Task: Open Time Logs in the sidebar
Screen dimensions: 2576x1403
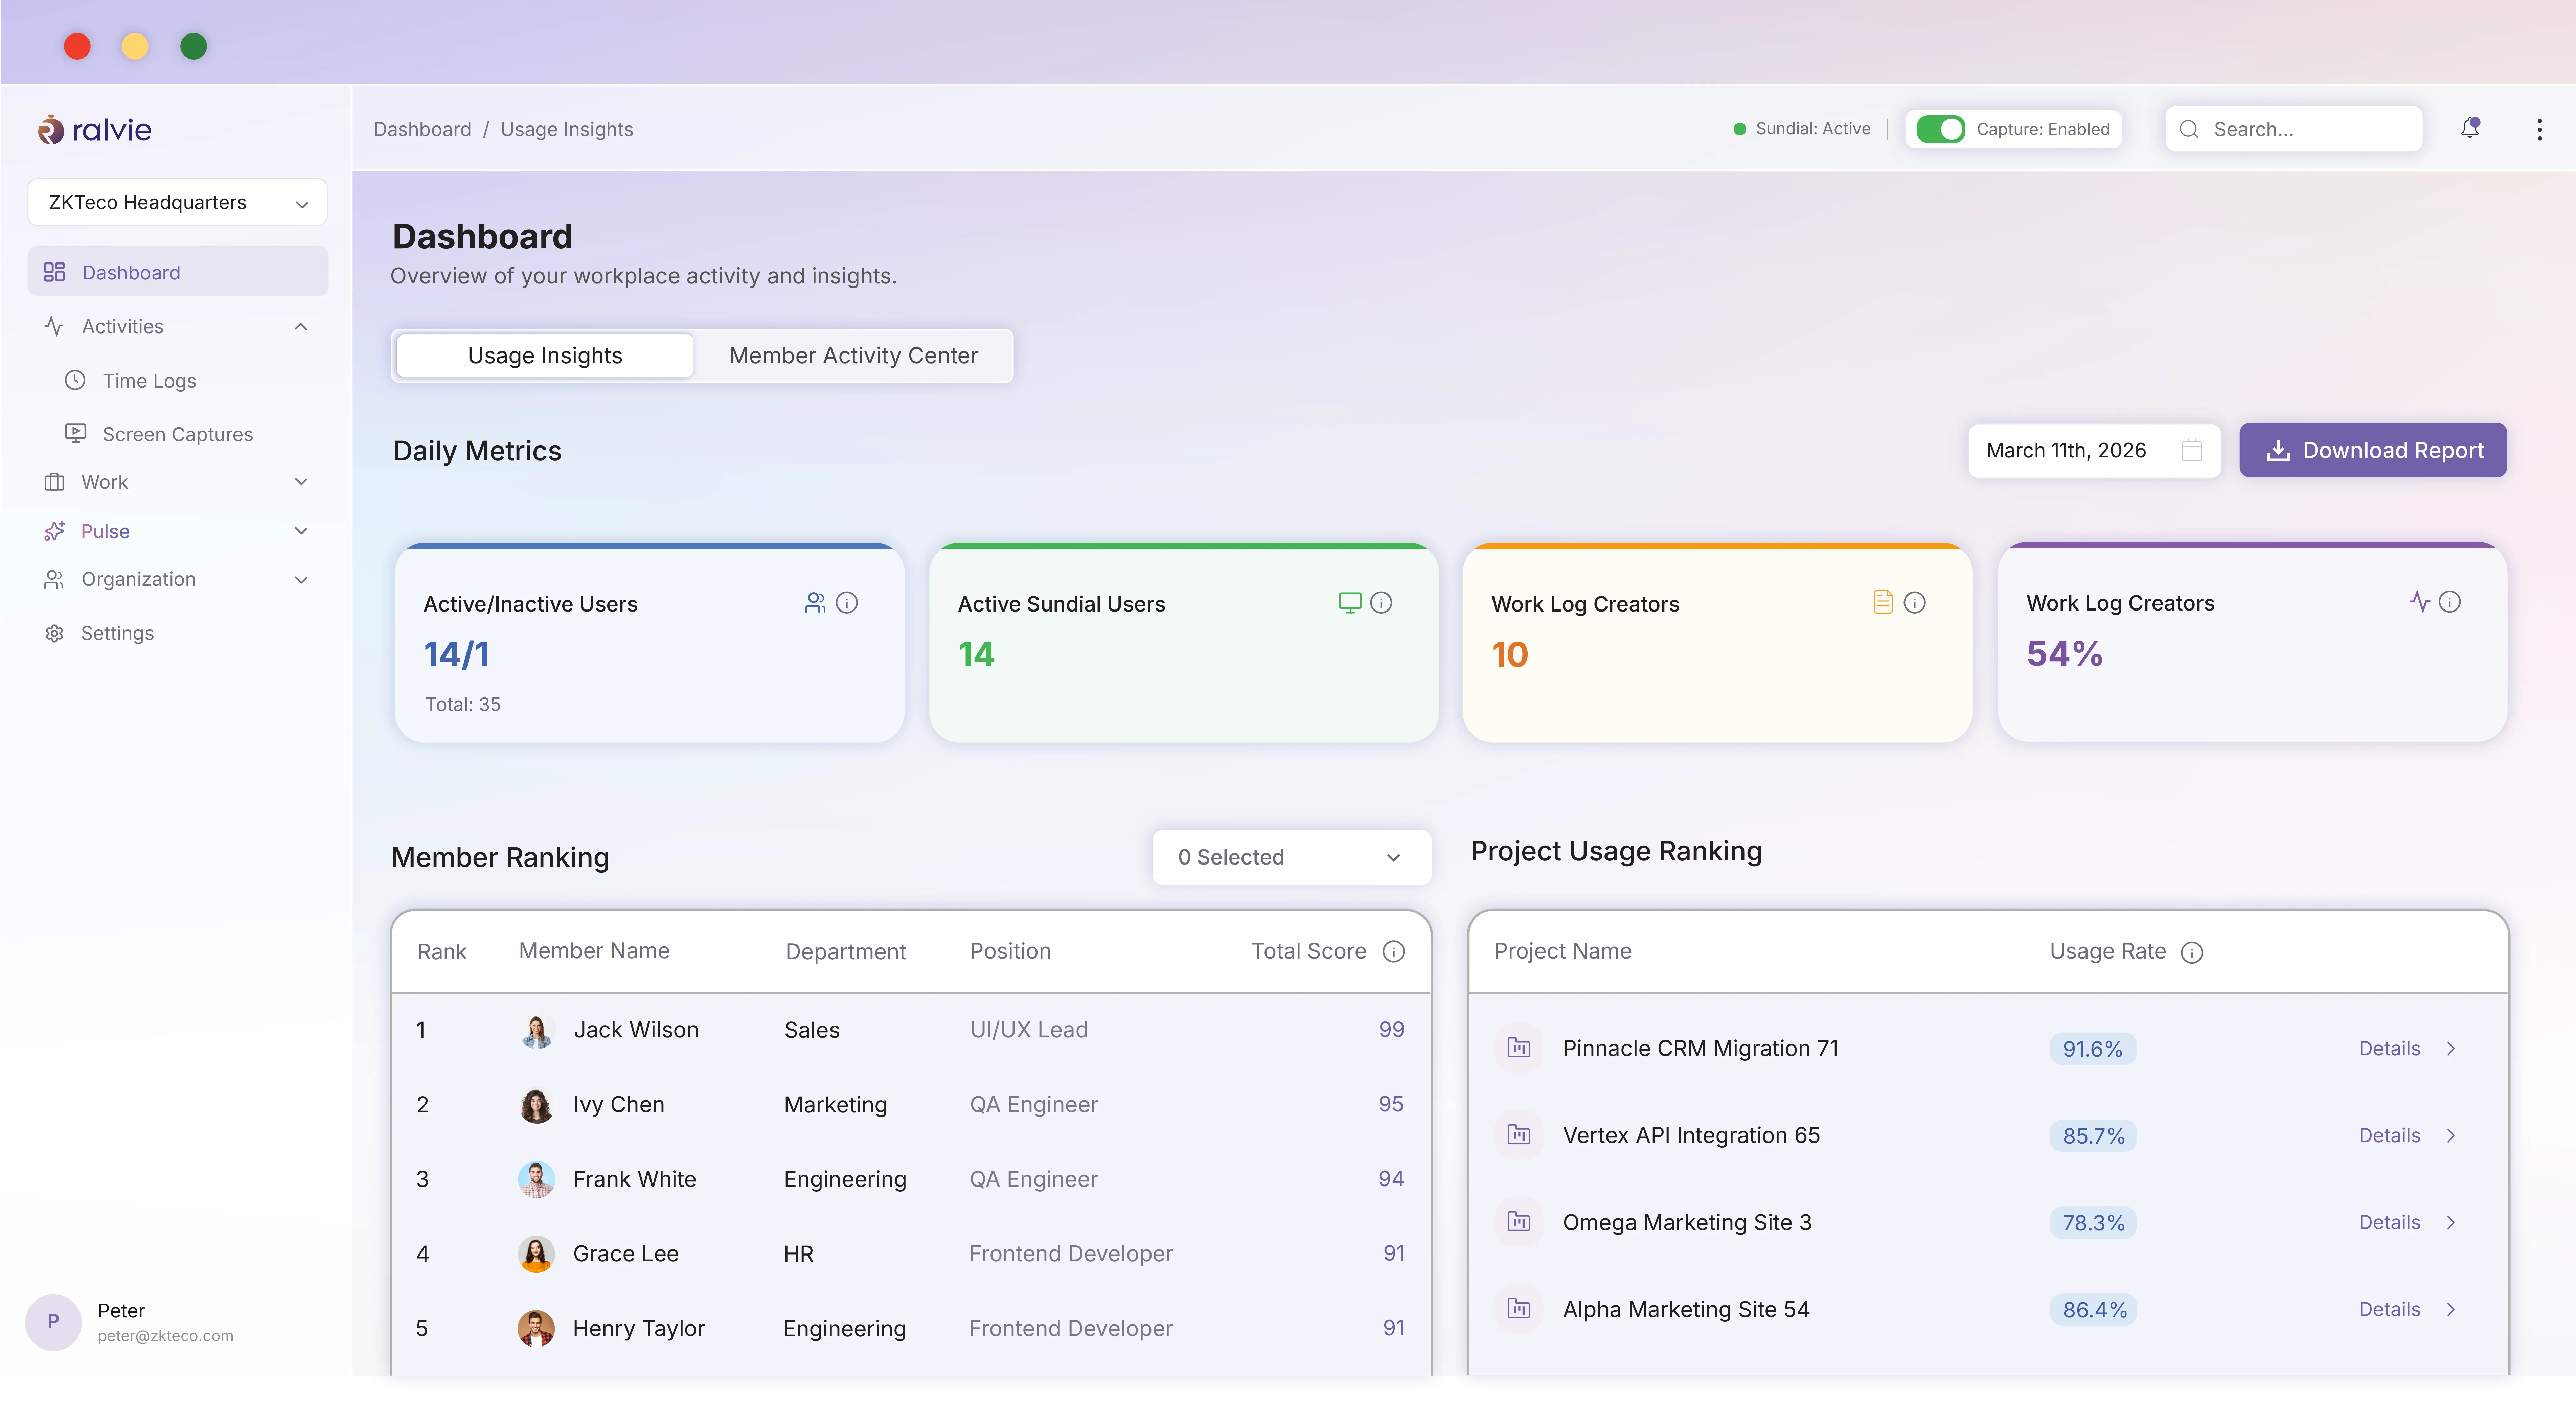Action: click(x=149, y=381)
